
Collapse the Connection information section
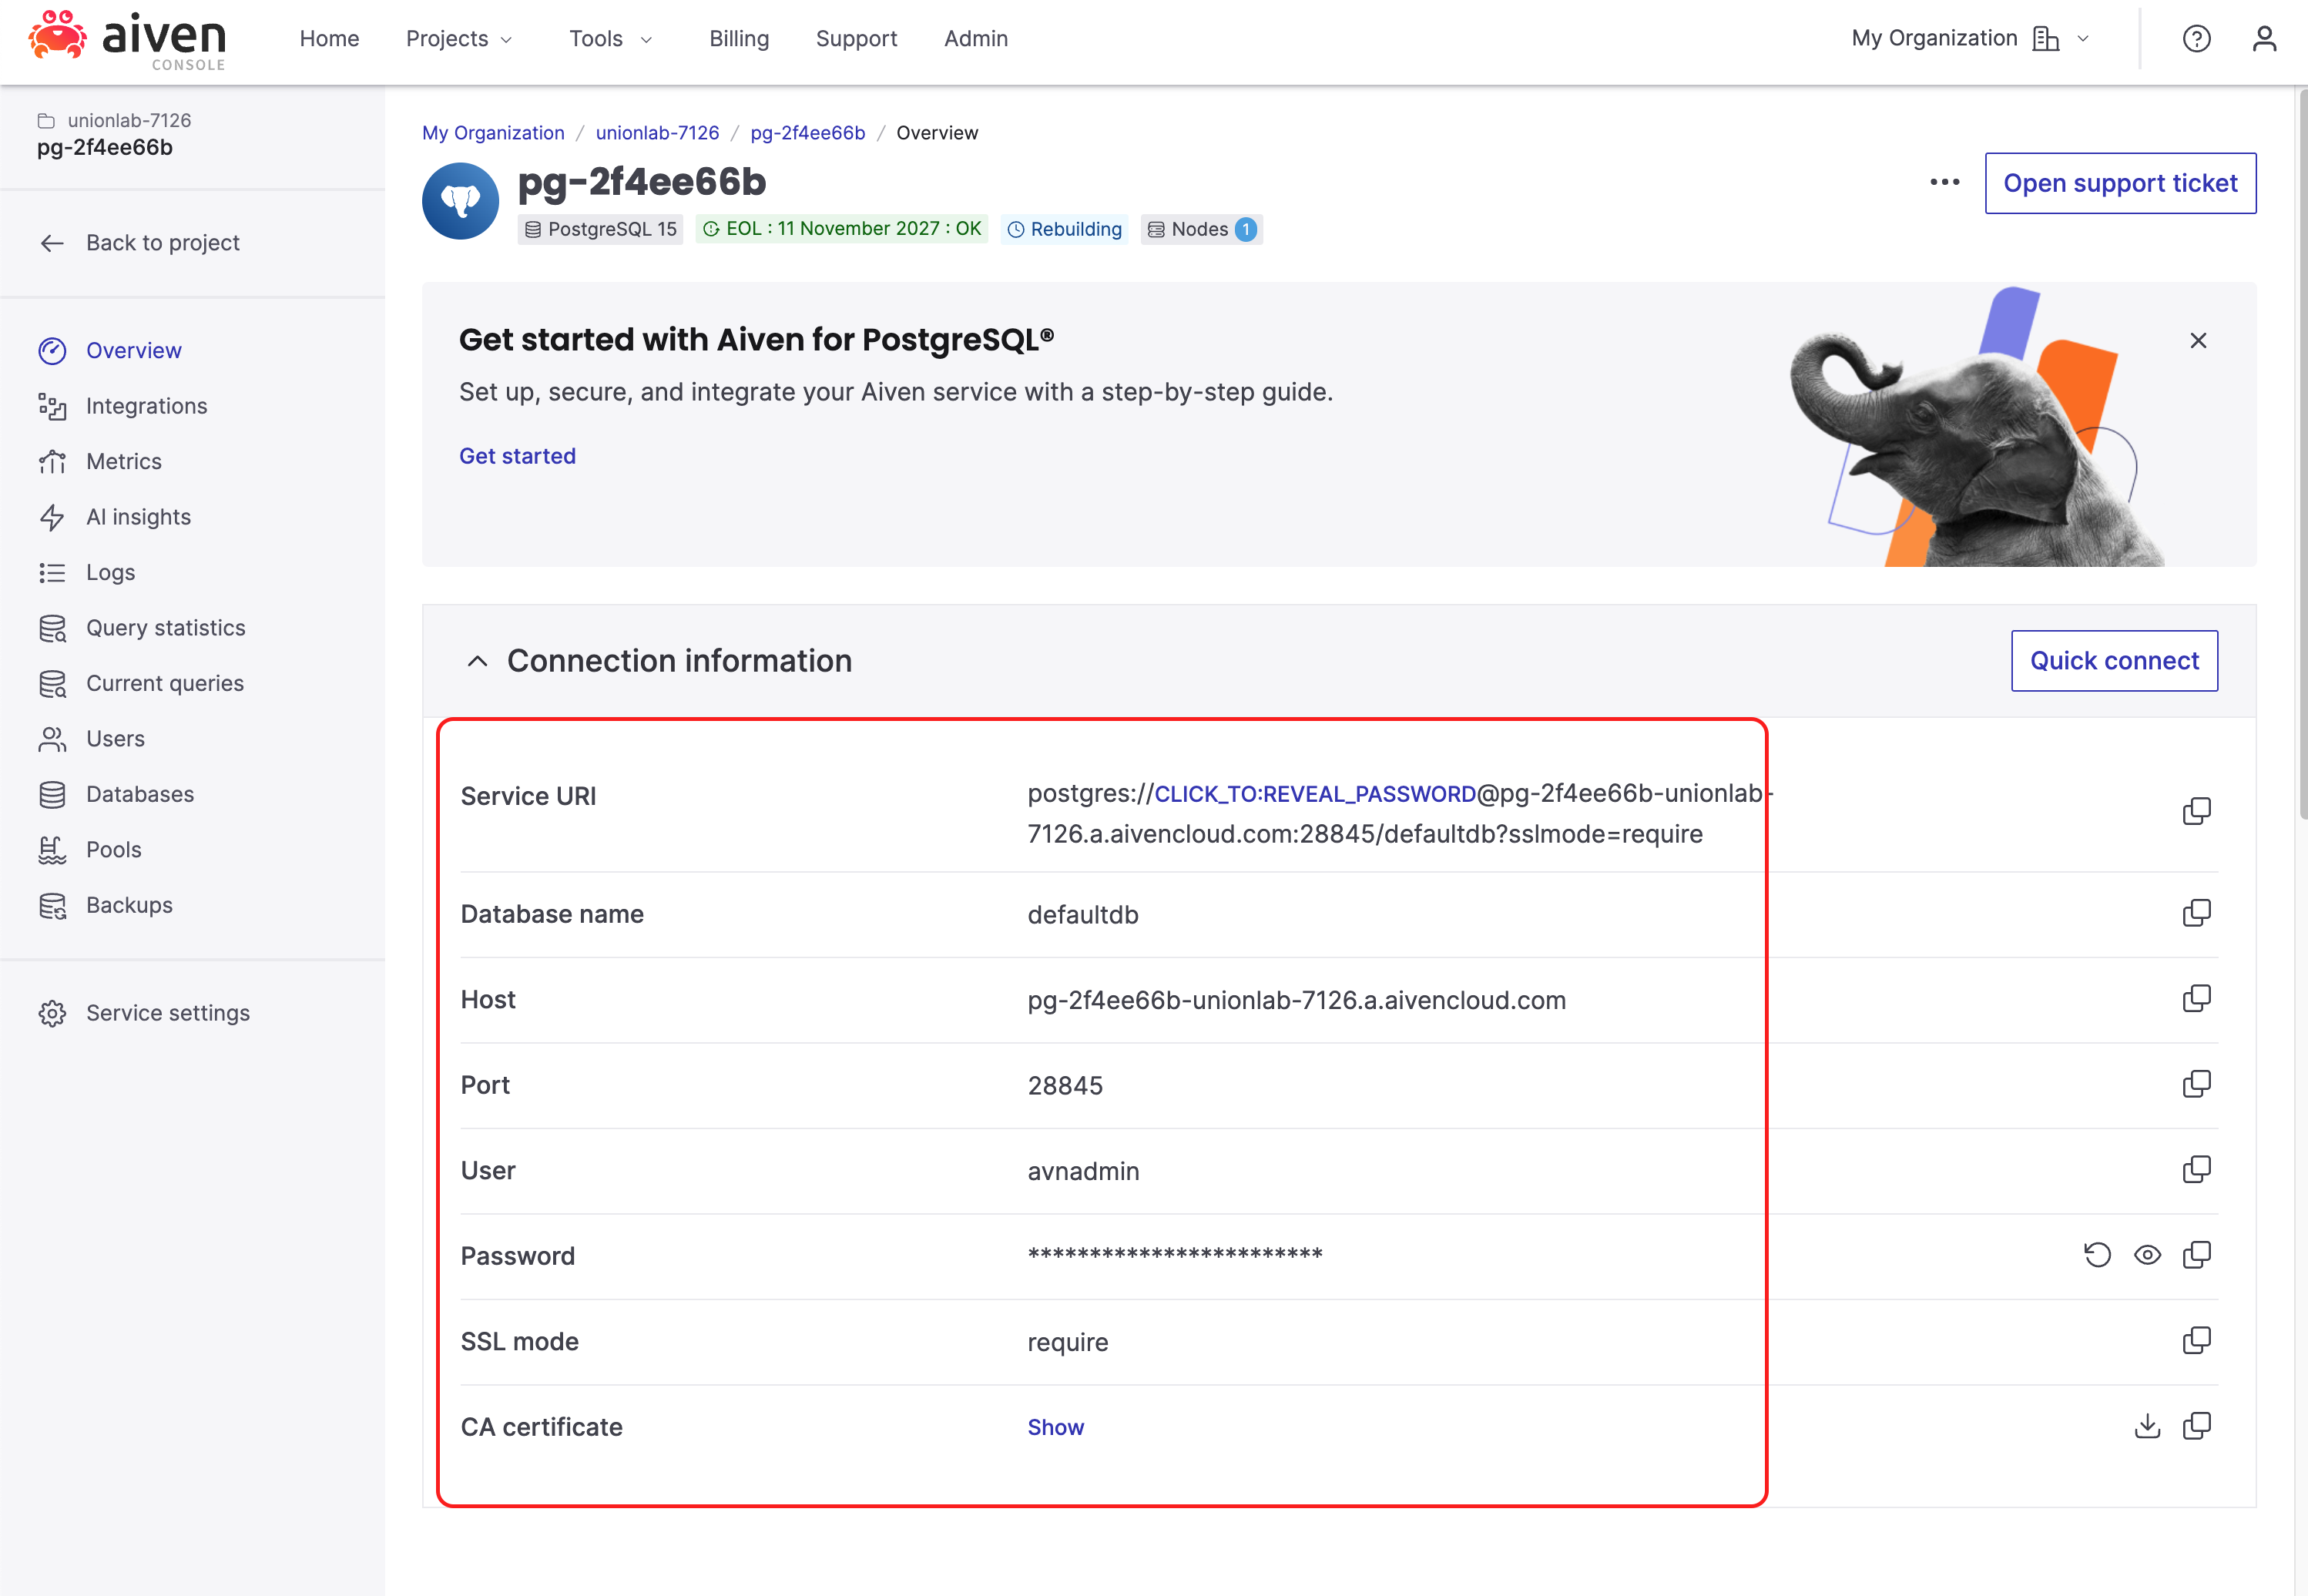point(477,661)
